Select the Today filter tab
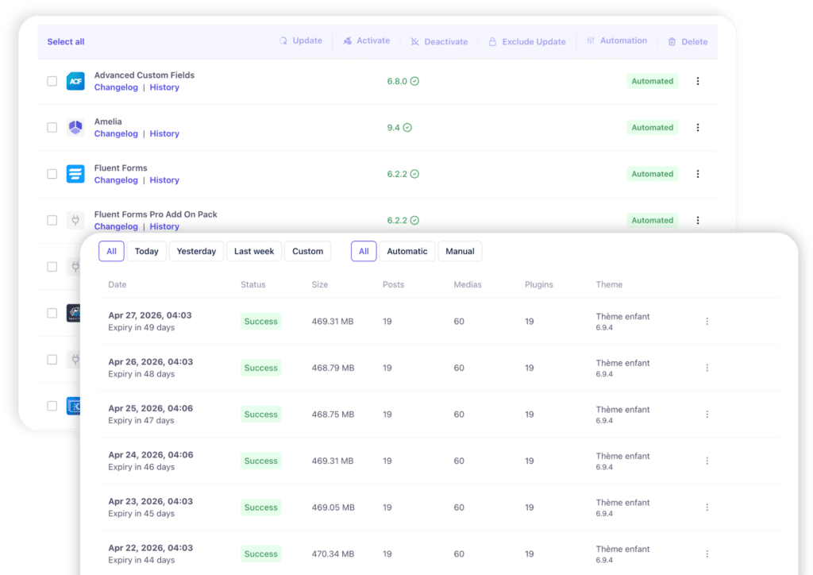This screenshot has height=575, width=813. click(x=146, y=251)
